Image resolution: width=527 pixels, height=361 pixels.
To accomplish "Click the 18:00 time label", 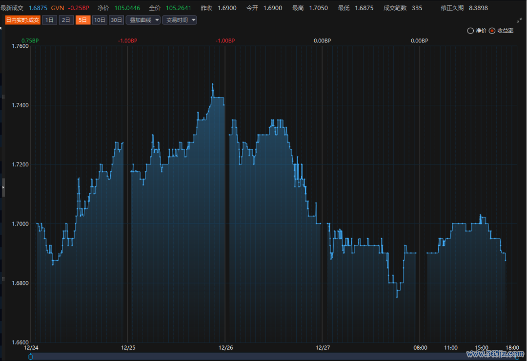I will [x=512, y=347].
